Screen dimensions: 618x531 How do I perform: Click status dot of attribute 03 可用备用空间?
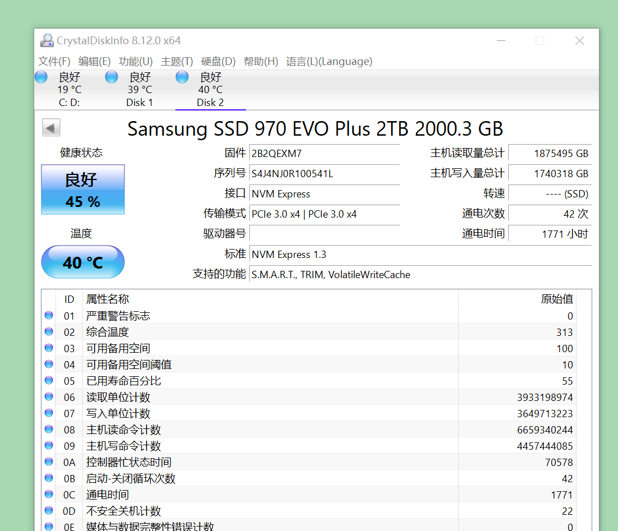(49, 348)
